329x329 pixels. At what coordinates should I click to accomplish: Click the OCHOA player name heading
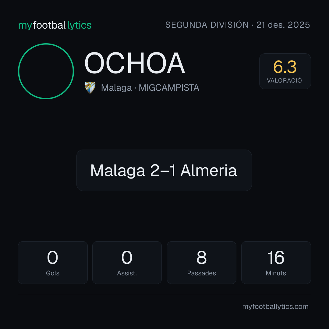click(135, 63)
